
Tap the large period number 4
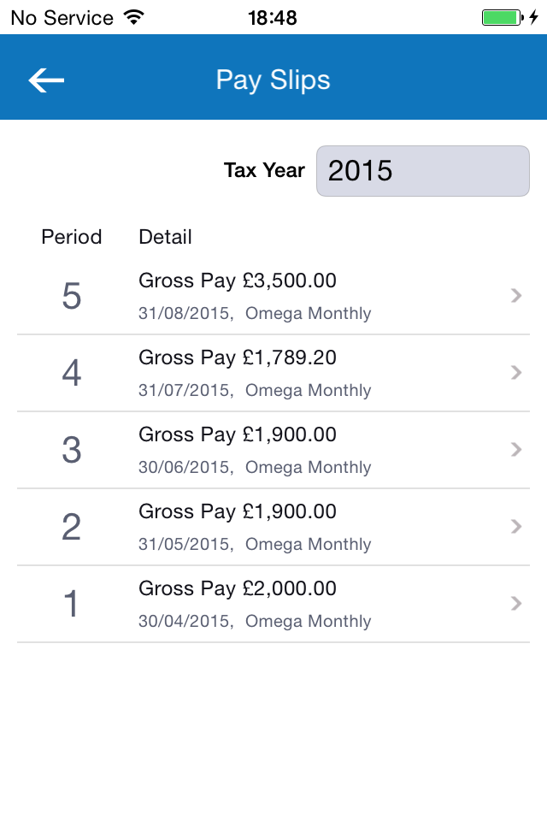pos(72,374)
